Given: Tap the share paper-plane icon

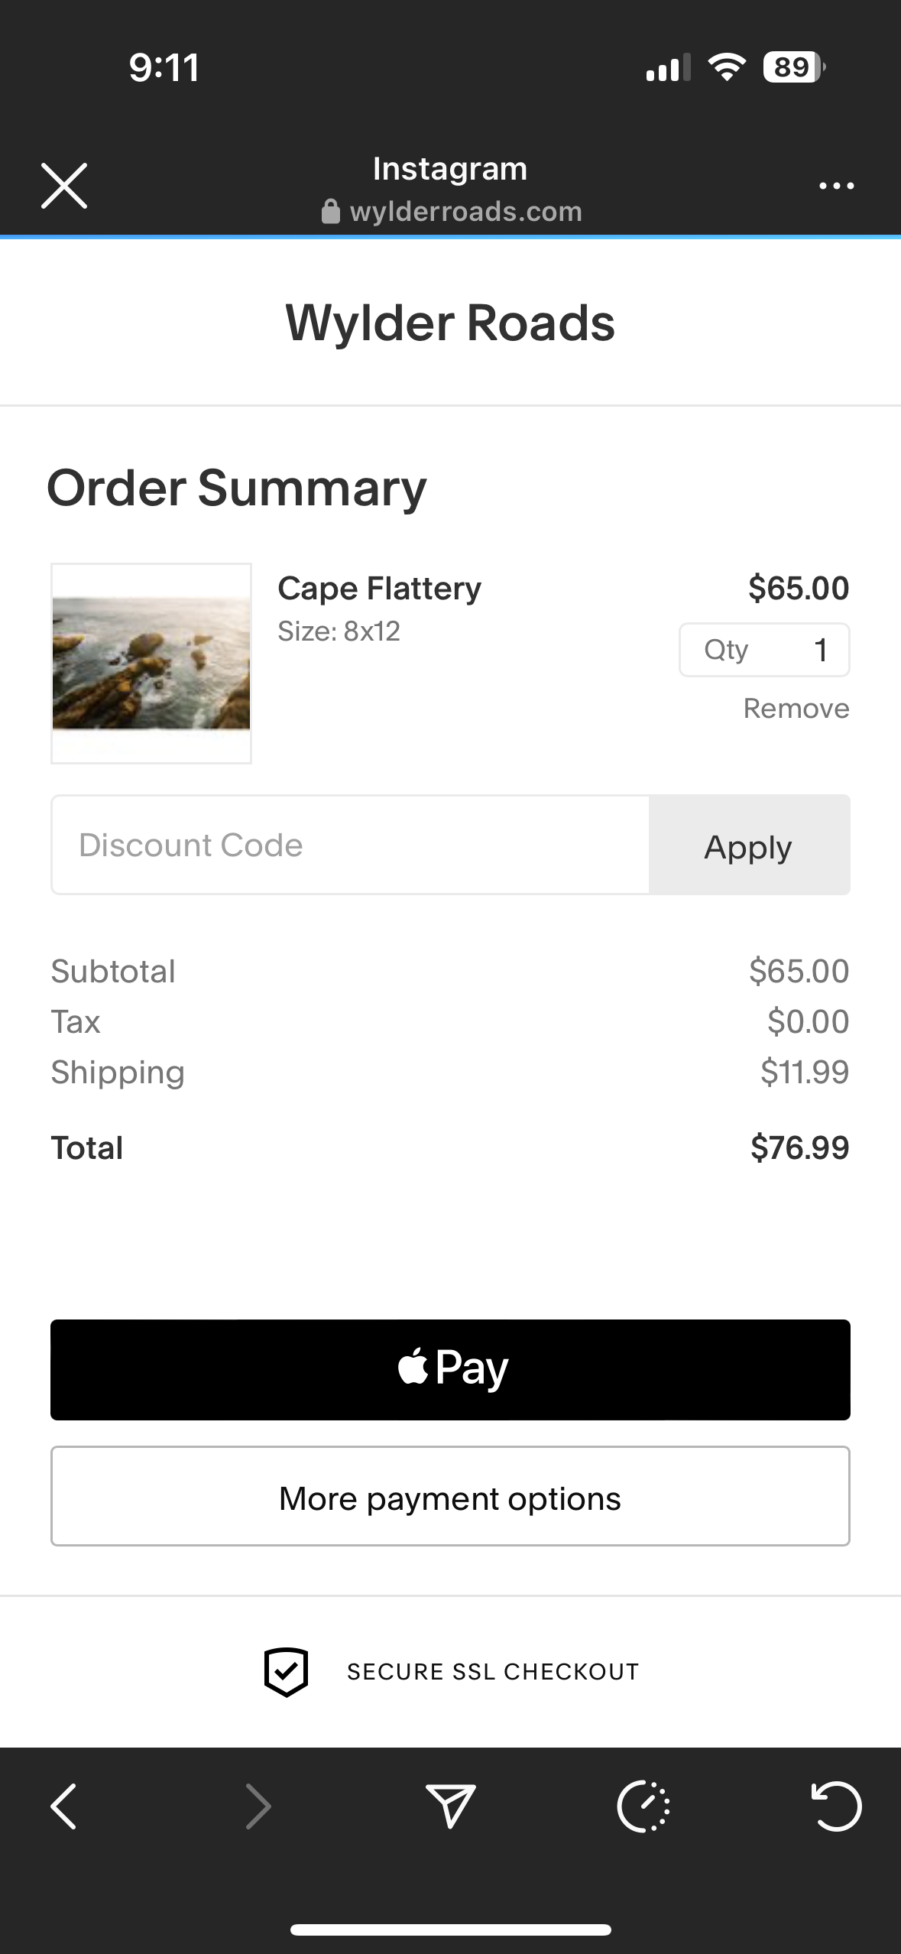Looking at the screenshot, I should pyautogui.click(x=450, y=1806).
